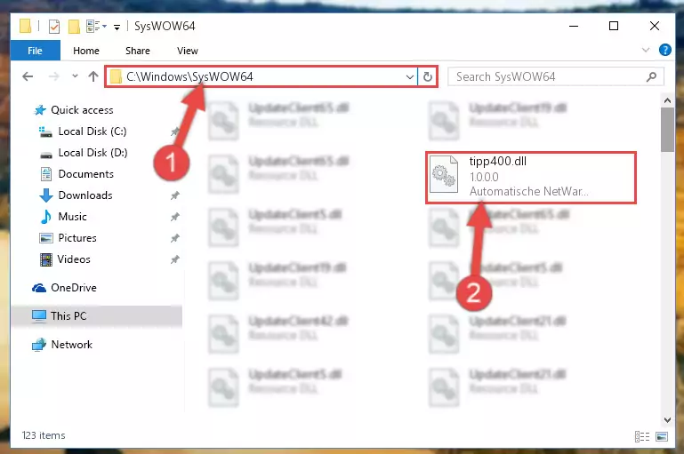Select This PC in navigation pane

(68, 316)
